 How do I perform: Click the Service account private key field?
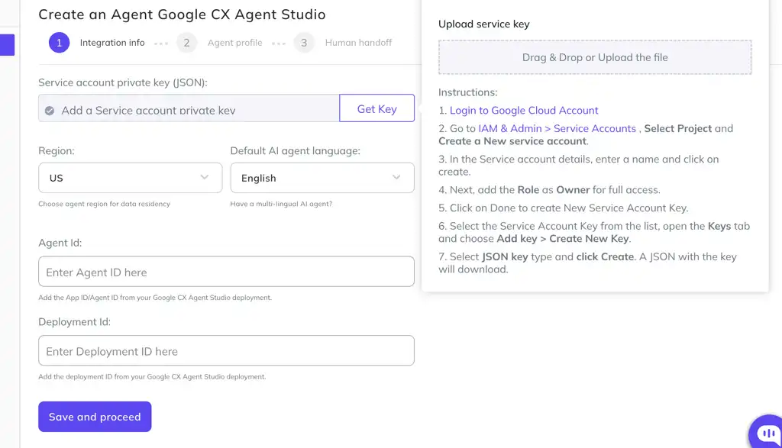pos(189,108)
